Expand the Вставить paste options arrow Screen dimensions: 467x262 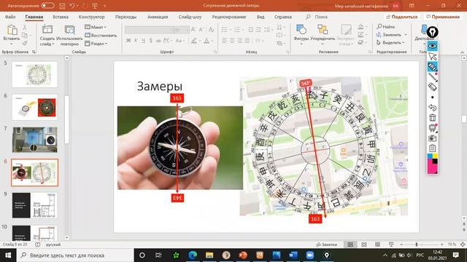[x=12, y=44]
